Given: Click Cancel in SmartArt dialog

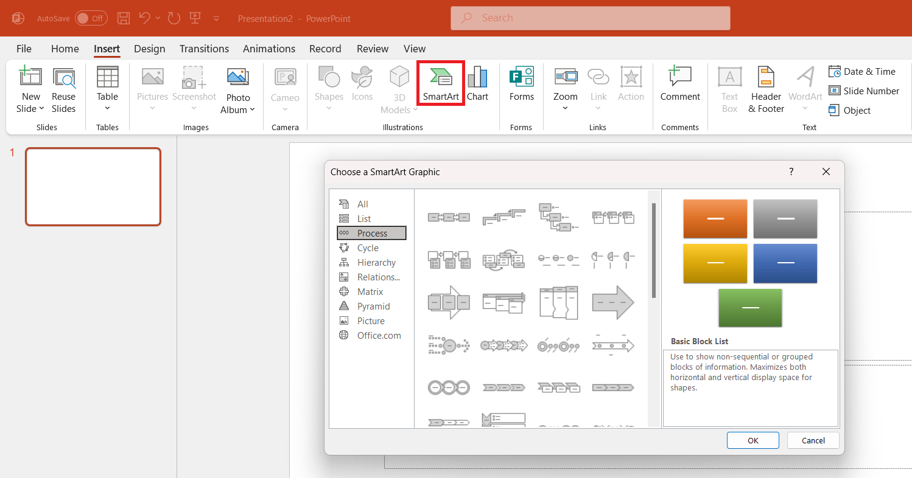Looking at the screenshot, I should [813, 440].
